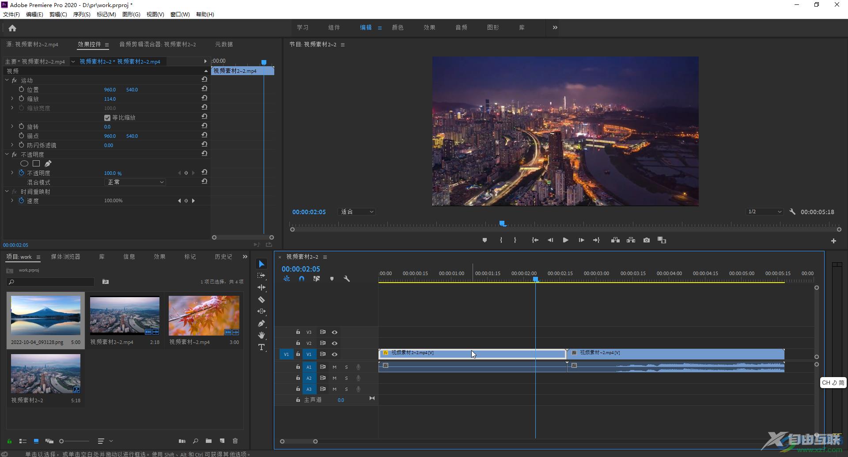Viewport: 848px width, 457px height.
Task: Toggle animation stopwatch for Rotation
Action: click(x=21, y=126)
